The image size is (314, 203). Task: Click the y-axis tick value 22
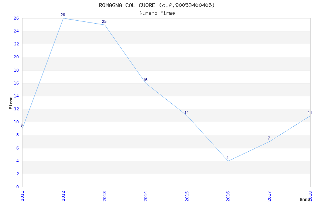coord(16,44)
